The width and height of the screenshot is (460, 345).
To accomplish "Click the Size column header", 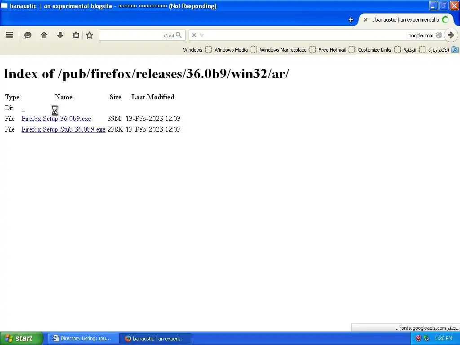I will [115, 97].
